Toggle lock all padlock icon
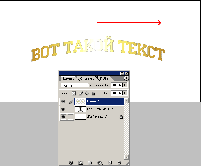 coord(93,93)
